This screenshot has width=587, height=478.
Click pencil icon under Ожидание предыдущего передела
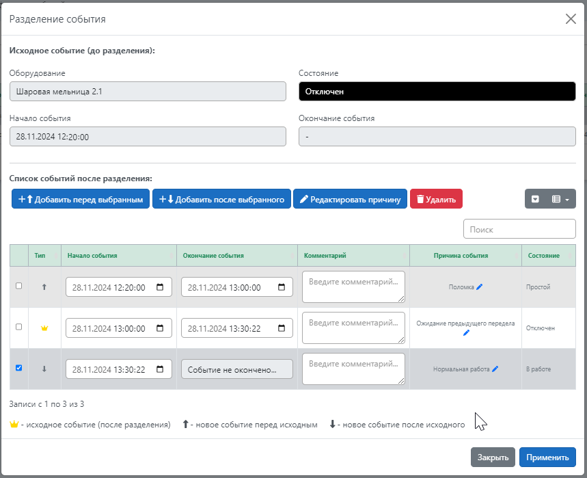466,333
